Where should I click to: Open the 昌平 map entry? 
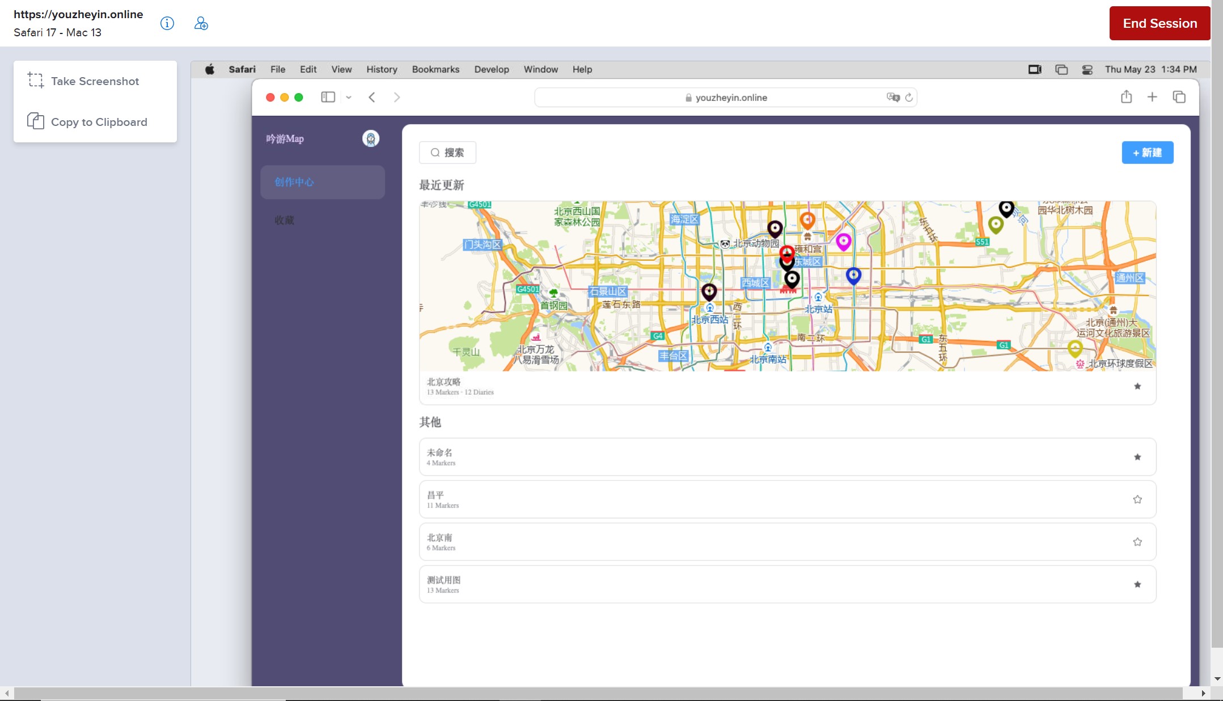788,500
